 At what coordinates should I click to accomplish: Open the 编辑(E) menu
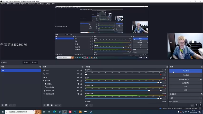[x=9, y=4]
